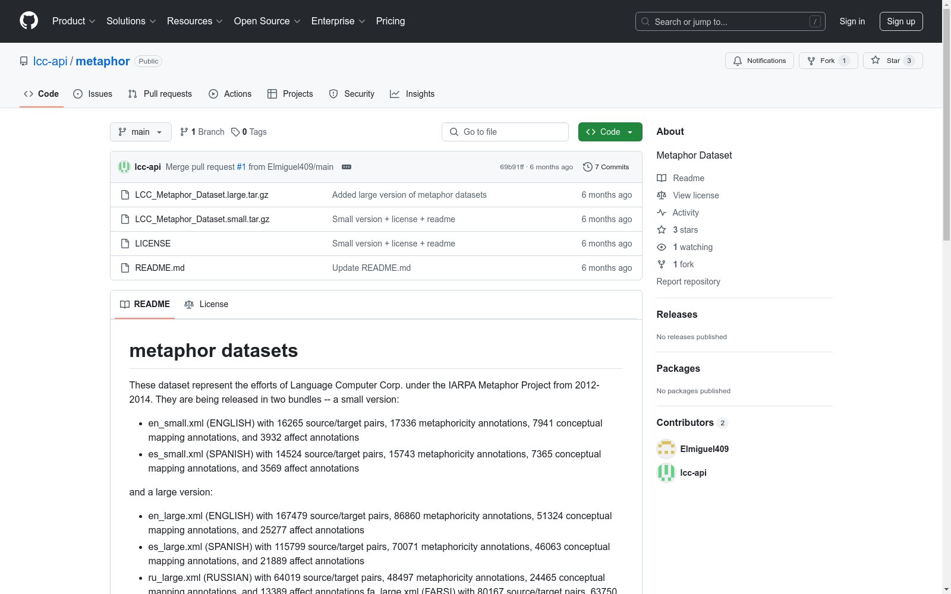Open pull request #1 link

point(241,167)
